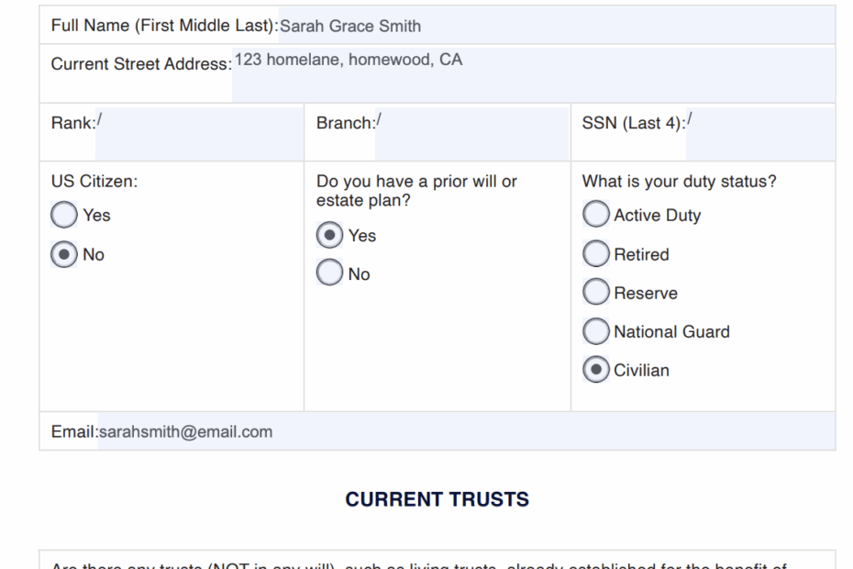This screenshot has width=853, height=569.
Task: Click the Full Name field with Sarah Grace Smith
Action: click(557, 26)
